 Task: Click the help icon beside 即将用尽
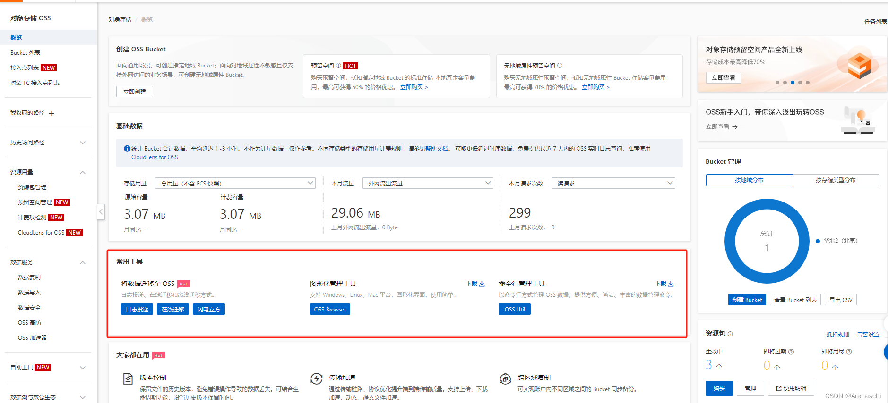click(849, 352)
